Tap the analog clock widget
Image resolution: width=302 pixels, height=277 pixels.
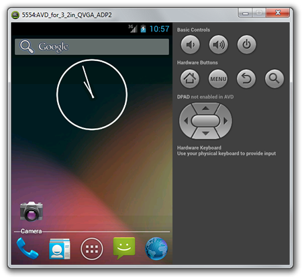pos(92,95)
